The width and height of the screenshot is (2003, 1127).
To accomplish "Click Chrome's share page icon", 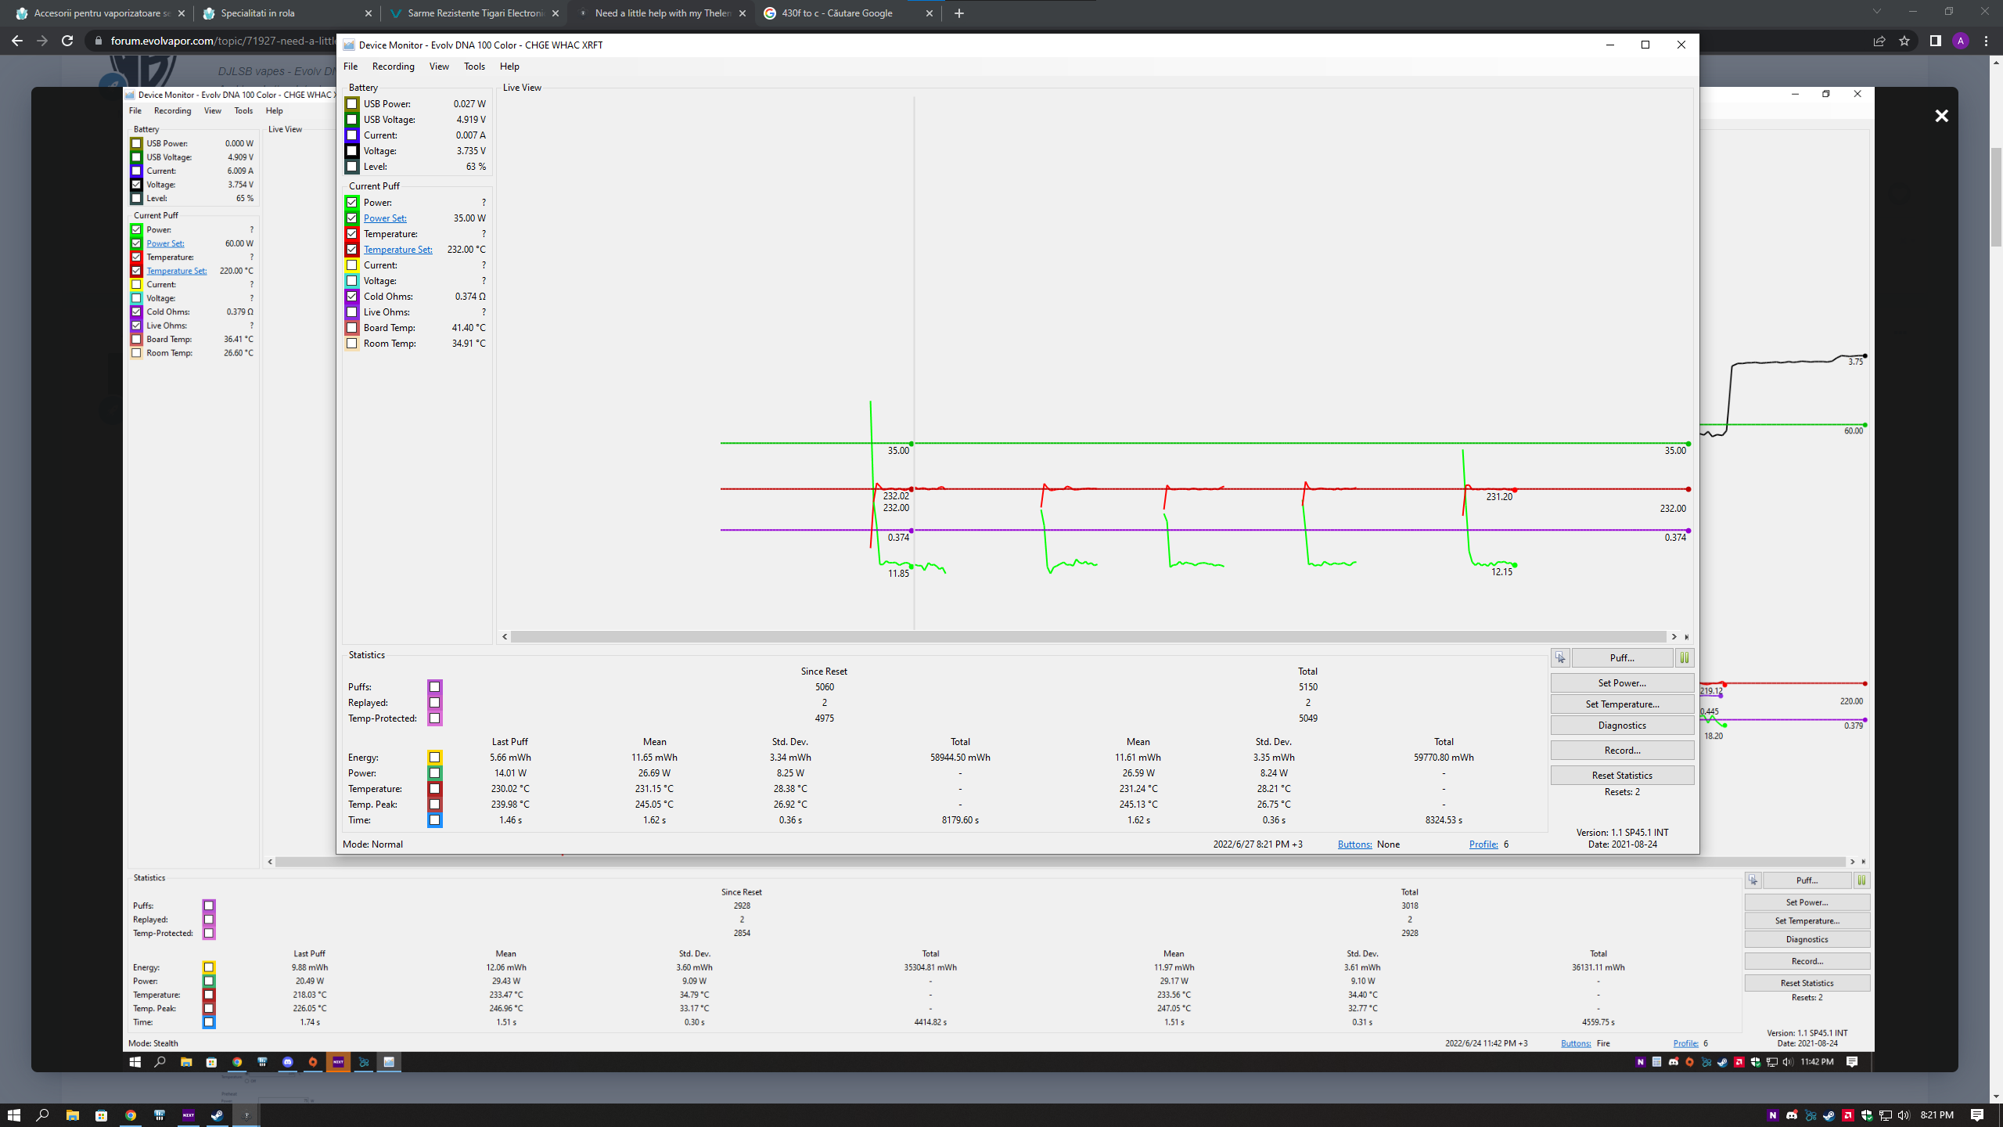I will click(x=1879, y=41).
